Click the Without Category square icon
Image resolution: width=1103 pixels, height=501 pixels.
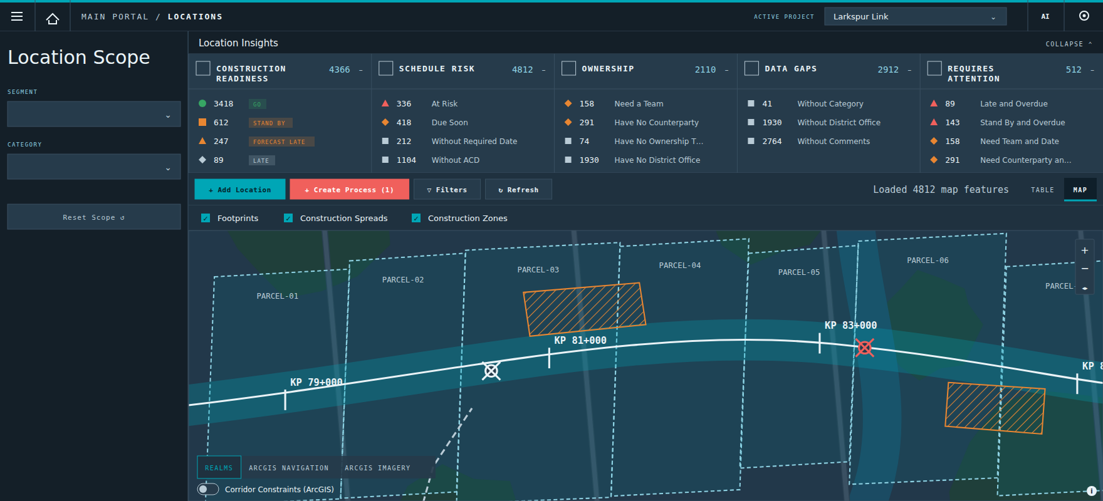click(751, 103)
